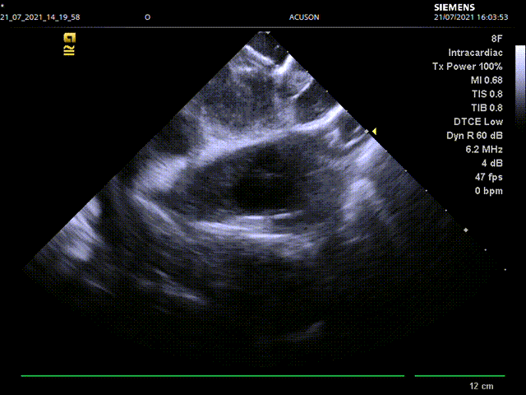This screenshot has height=395, width=526.
Task: Click the 12 cm depth label
Action: coord(481,386)
